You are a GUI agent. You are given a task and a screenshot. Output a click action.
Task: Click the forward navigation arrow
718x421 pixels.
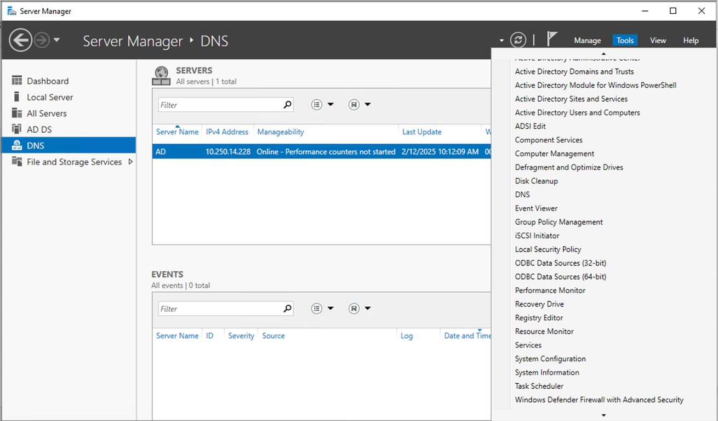pos(42,40)
